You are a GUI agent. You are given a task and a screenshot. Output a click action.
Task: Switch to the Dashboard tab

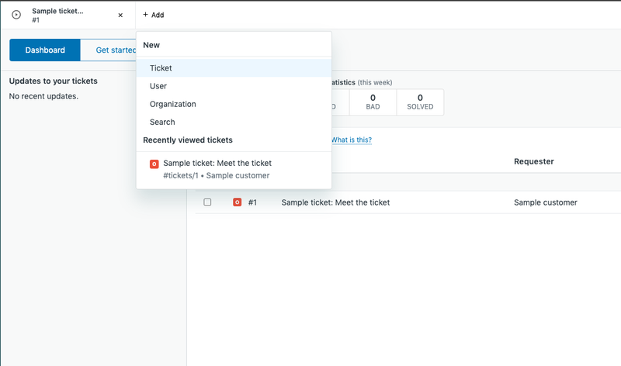click(45, 50)
